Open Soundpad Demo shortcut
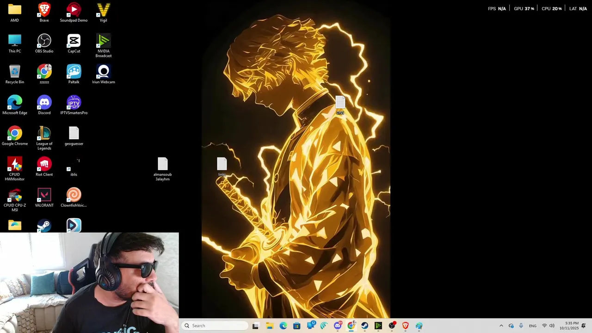The width and height of the screenshot is (592, 333). coord(74,13)
